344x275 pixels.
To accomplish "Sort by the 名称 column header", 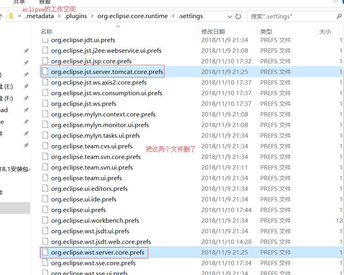I will (46, 31).
